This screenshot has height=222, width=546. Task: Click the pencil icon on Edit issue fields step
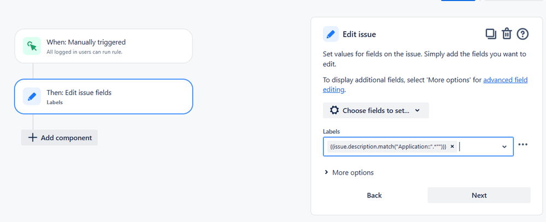click(32, 97)
